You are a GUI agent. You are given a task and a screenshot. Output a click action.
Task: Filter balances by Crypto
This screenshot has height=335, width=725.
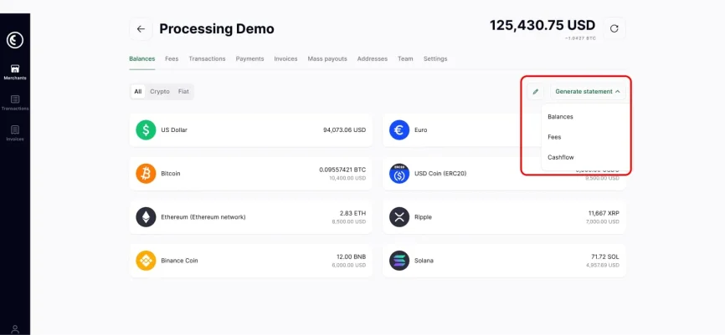click(160, 91)
